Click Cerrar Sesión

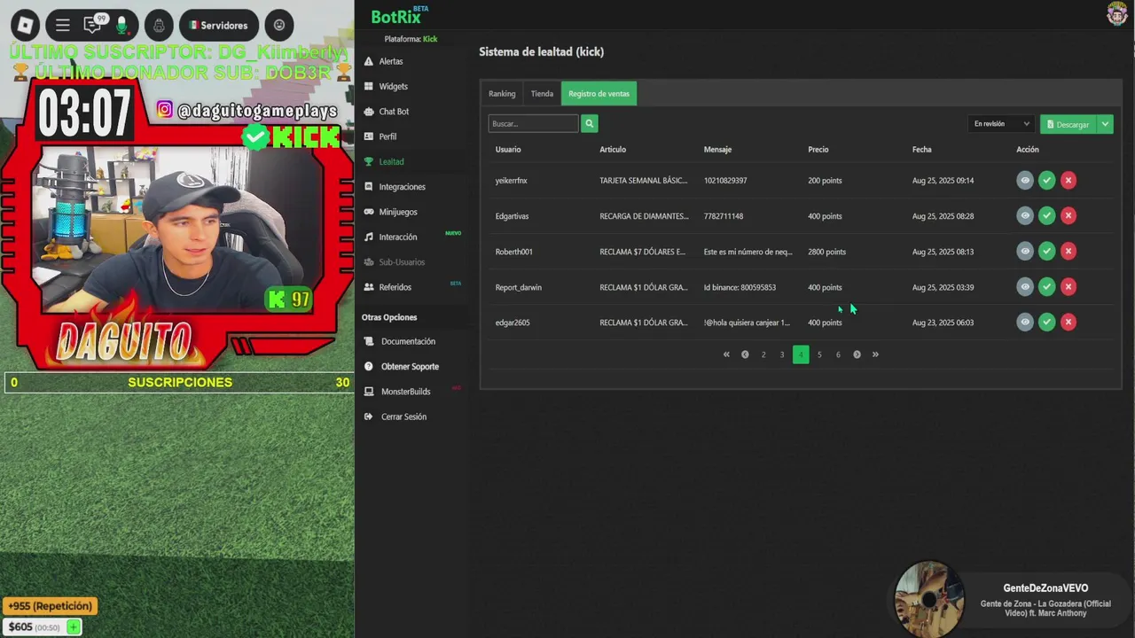point(403,416)
